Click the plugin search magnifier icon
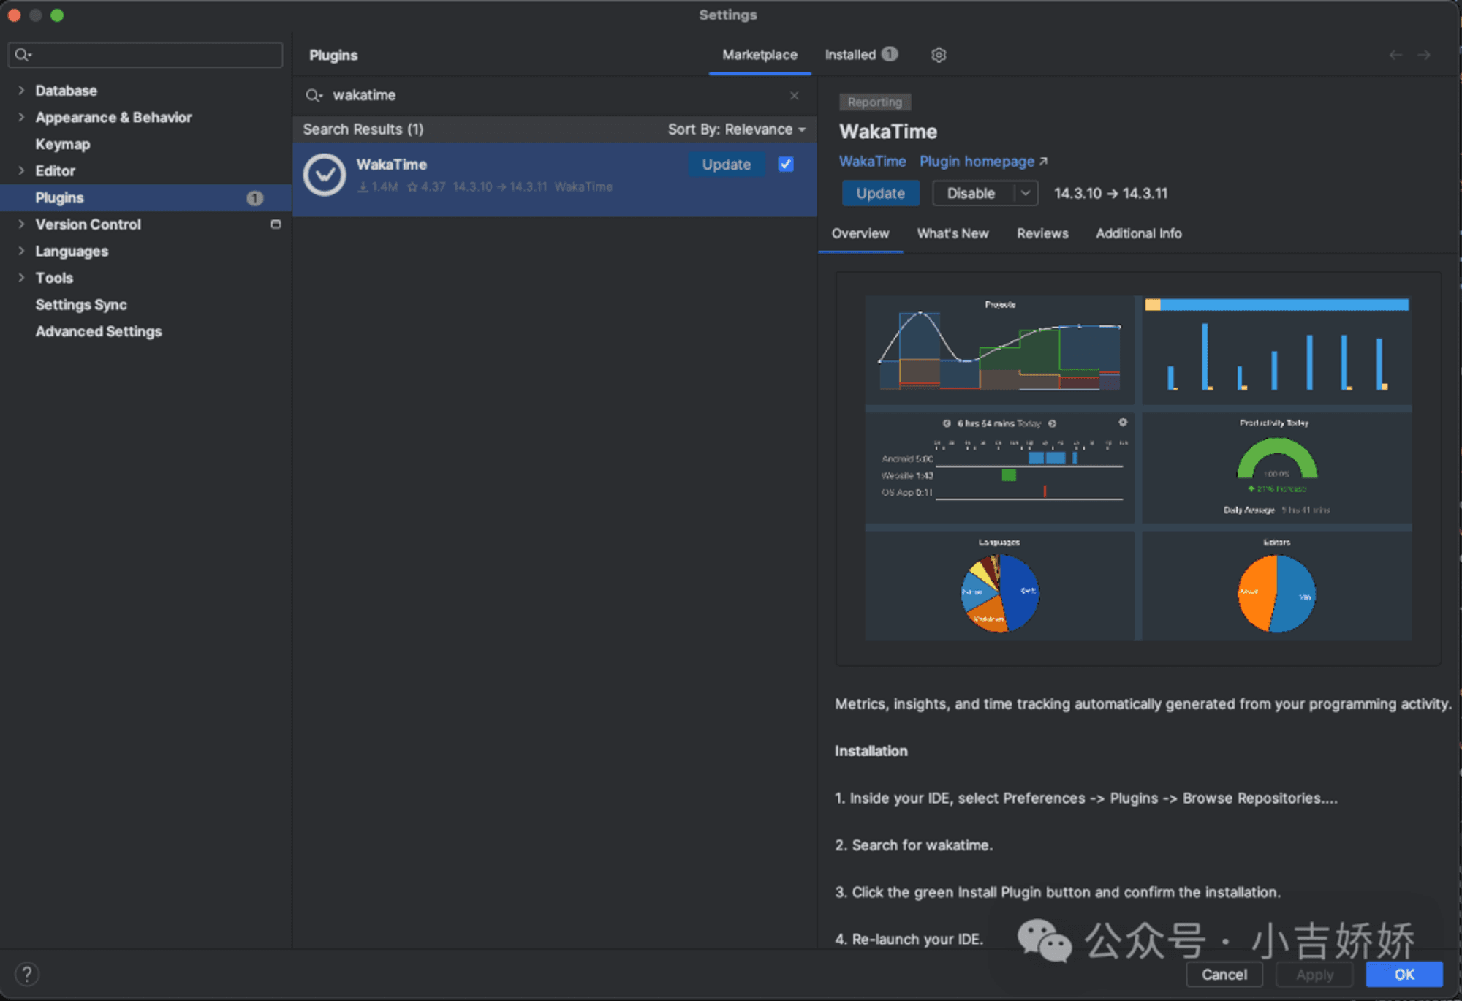The height and width of the screenshot is (1001, 1462). (314, 95)
